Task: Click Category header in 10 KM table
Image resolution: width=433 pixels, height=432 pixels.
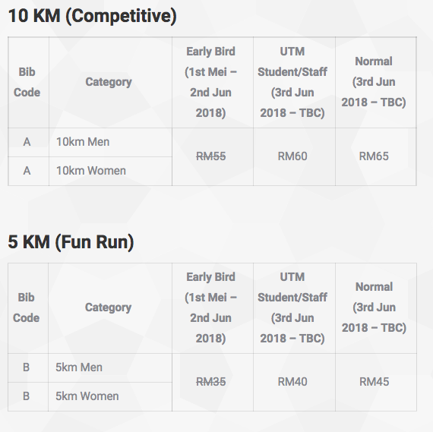Action: 109,82
